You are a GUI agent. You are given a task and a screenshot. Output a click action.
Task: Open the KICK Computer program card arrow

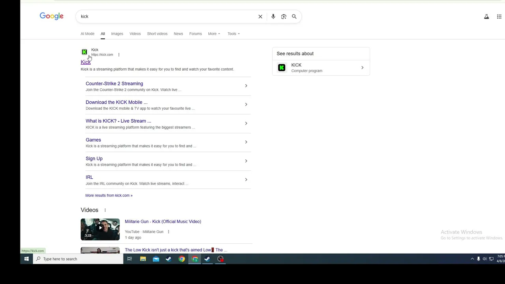point(362,68)
